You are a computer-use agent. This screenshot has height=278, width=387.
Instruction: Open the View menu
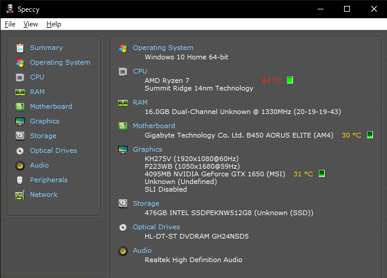(x=31, y=24)
